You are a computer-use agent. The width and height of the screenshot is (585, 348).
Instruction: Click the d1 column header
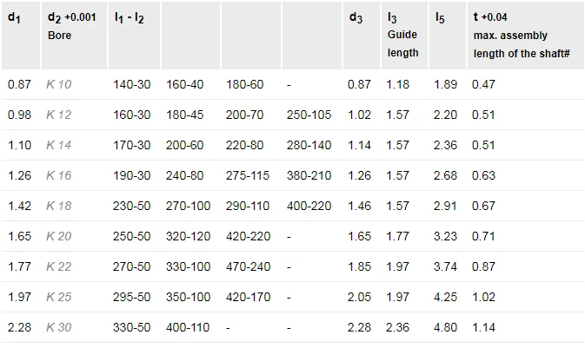point(13,17)
